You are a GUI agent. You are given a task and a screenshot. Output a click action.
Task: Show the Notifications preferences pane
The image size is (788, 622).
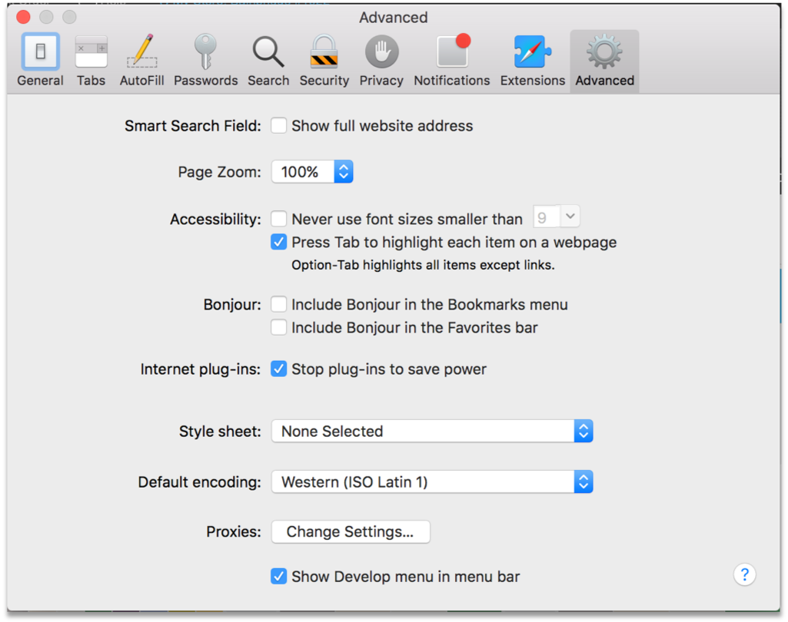tap(452, 61)
